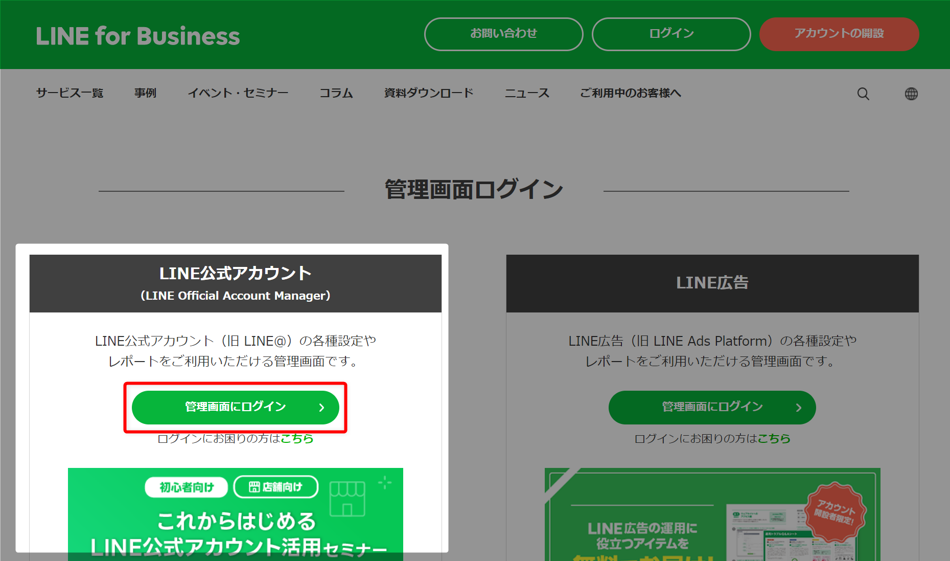Click the 店舗向け tag on seminar banner
This screenshot has width=950, height=561.
276,487
